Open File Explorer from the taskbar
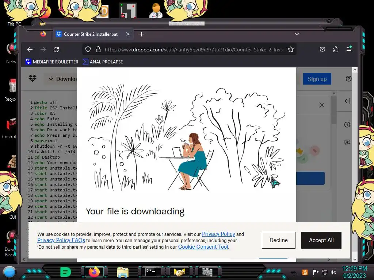 pos(123,272)
